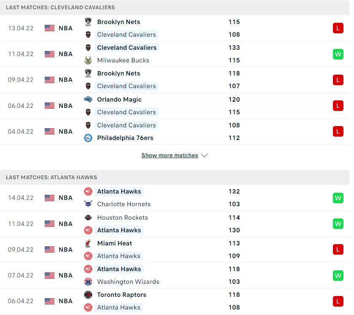Click the Brooklyn Nets logo in 13.04.22 match
The image size is (354, 315).
88,22
